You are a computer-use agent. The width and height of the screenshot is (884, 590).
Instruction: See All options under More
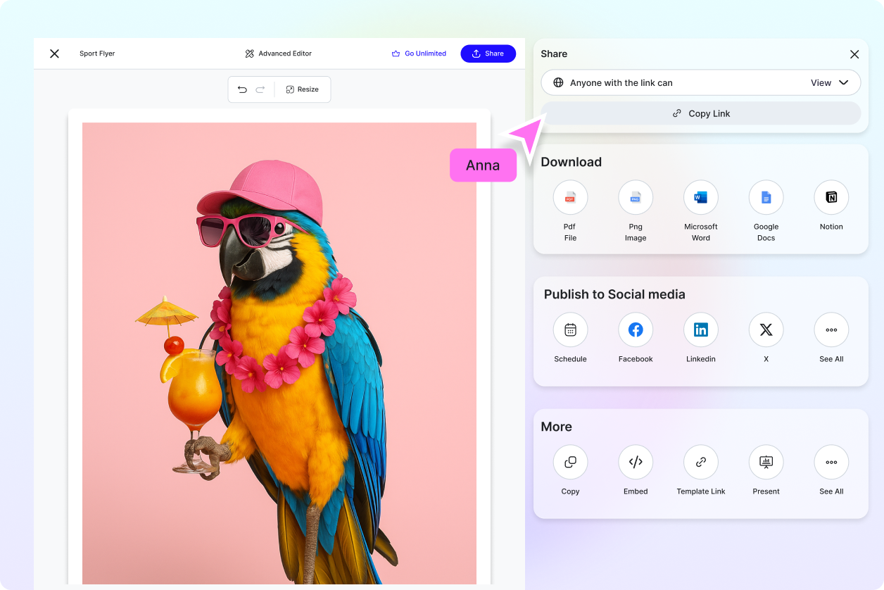click(x=831, y=462)
